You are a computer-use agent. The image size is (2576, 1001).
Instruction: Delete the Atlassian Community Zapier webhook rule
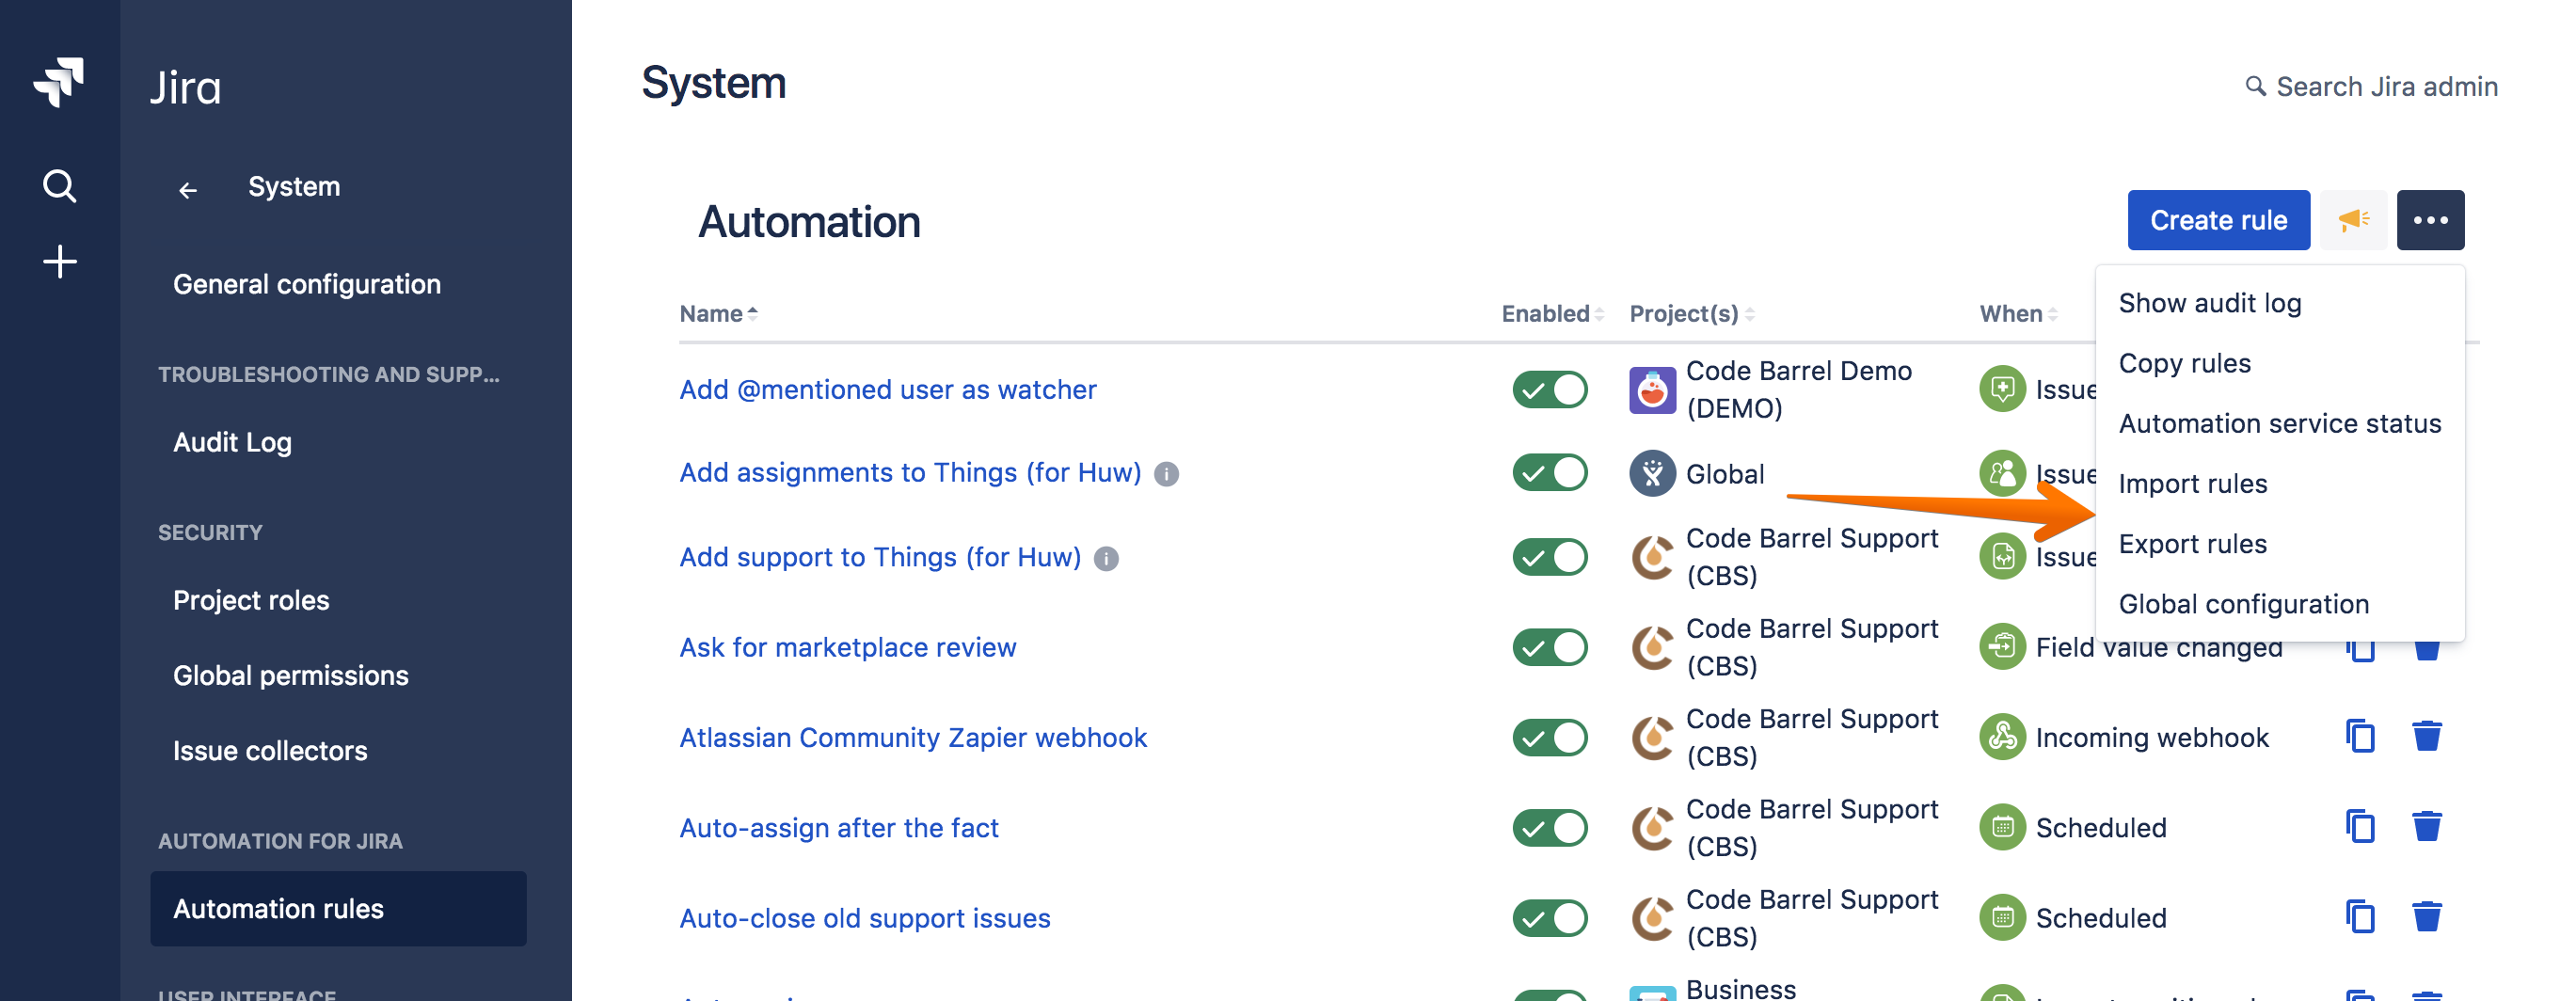point(2426,737)
